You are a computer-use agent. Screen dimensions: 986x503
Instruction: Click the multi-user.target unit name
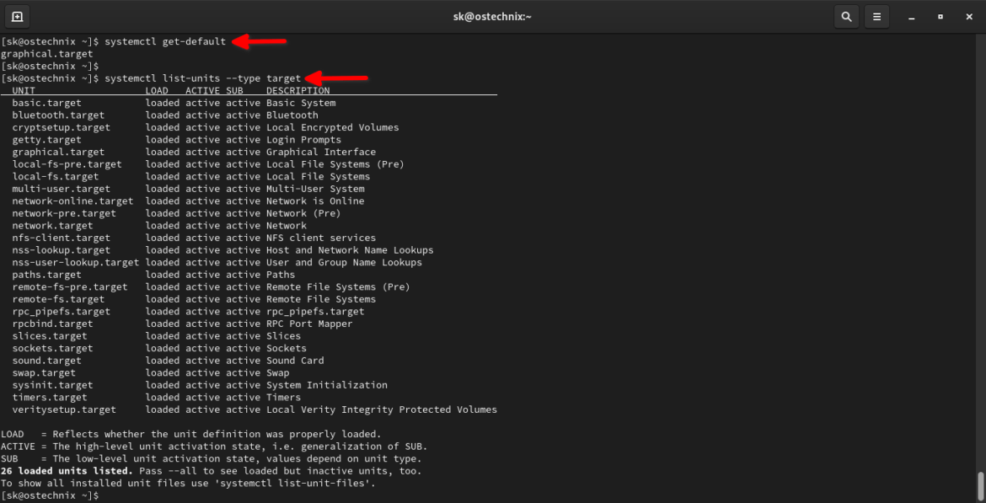click(62, 189)
